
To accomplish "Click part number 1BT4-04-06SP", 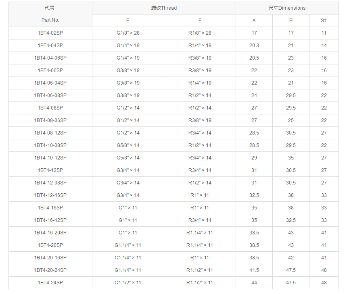I will pos(50,58).
